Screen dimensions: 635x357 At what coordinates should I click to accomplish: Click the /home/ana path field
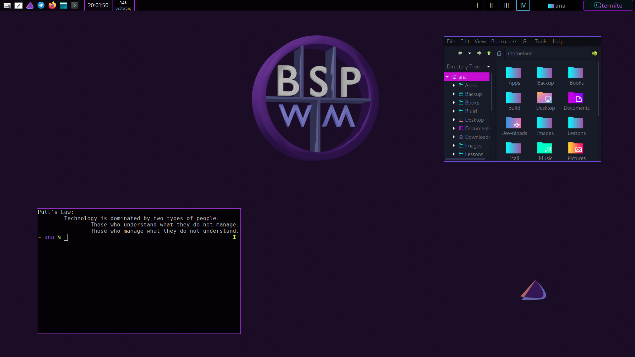tap(547, 53)
